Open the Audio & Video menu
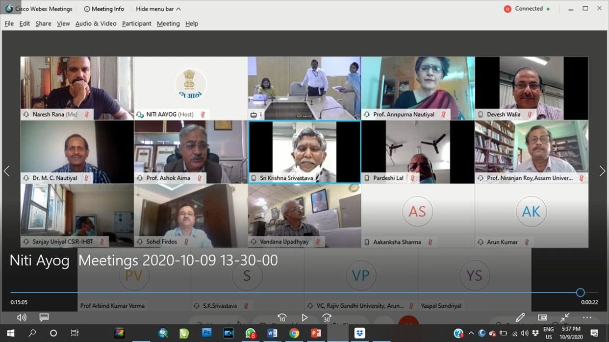 pyautogui.click(x=96, y=24)
